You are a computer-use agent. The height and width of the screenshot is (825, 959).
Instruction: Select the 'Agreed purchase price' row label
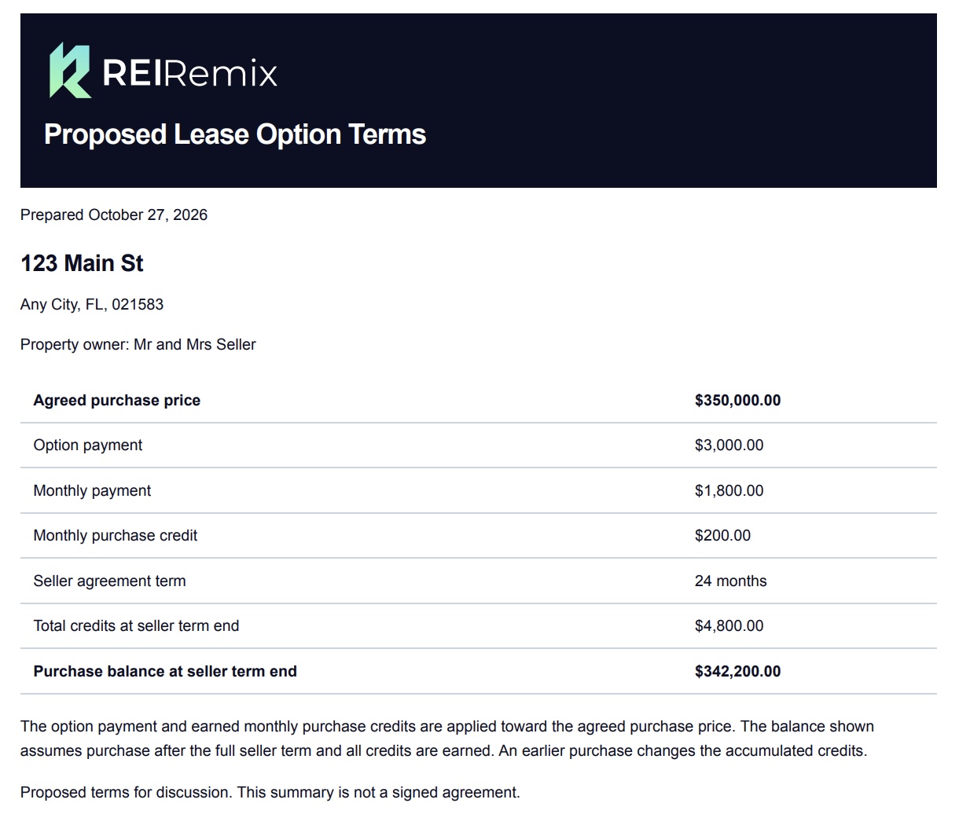[117, 401]
